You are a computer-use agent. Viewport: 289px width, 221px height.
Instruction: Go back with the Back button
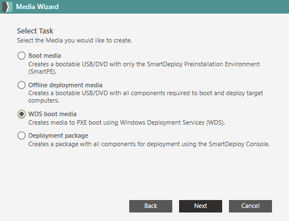151,206
